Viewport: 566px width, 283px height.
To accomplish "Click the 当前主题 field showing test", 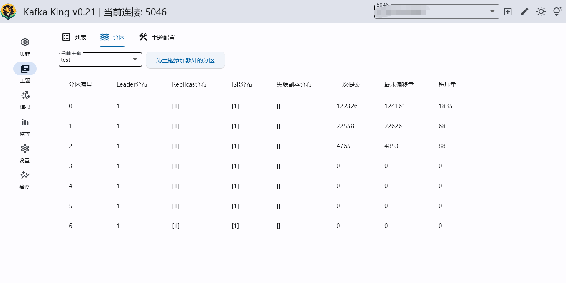I will [x=100, y=60].
